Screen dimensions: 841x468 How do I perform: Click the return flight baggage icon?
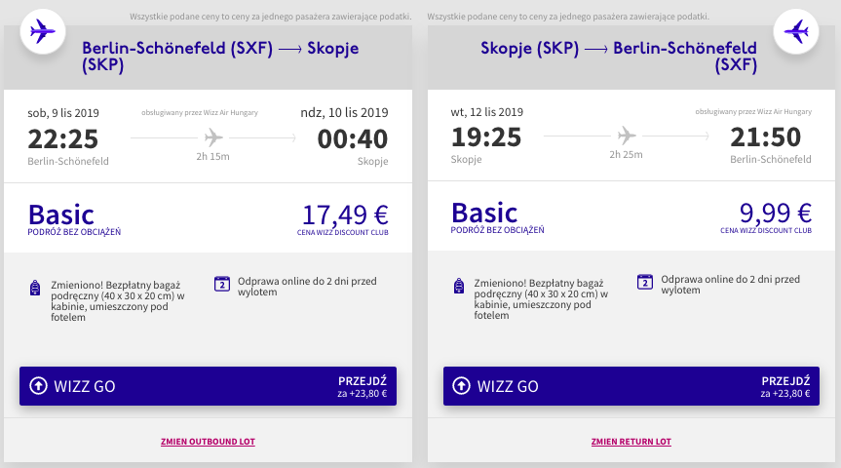[x=458, y=287]
